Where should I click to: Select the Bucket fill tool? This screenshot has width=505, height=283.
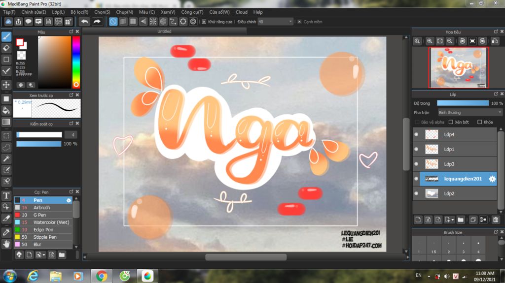(6, 111)
